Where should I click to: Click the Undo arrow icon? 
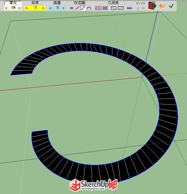tap(138, 3)
